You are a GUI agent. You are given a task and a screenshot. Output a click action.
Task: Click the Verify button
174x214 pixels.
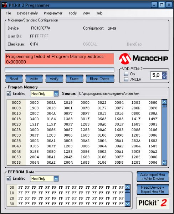(x=54, y=79)
